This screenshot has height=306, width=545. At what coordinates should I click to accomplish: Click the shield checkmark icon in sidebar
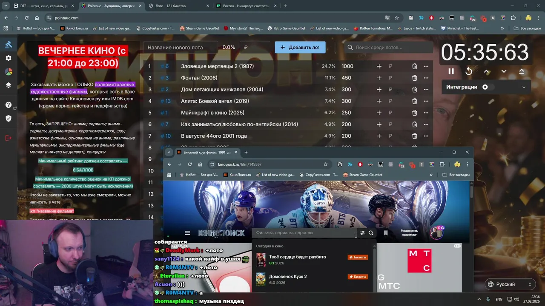[9, 118]
